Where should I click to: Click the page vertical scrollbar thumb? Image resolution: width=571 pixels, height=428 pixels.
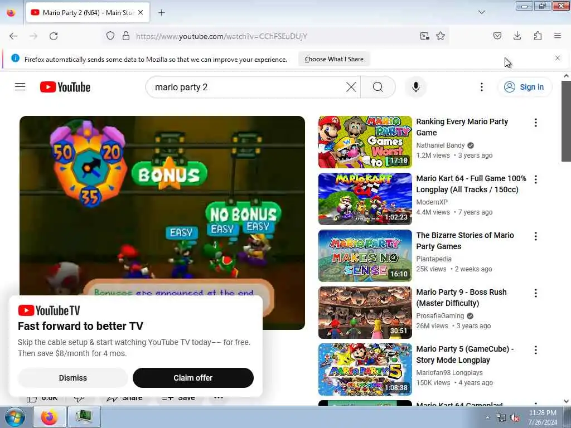coord(566,121)
